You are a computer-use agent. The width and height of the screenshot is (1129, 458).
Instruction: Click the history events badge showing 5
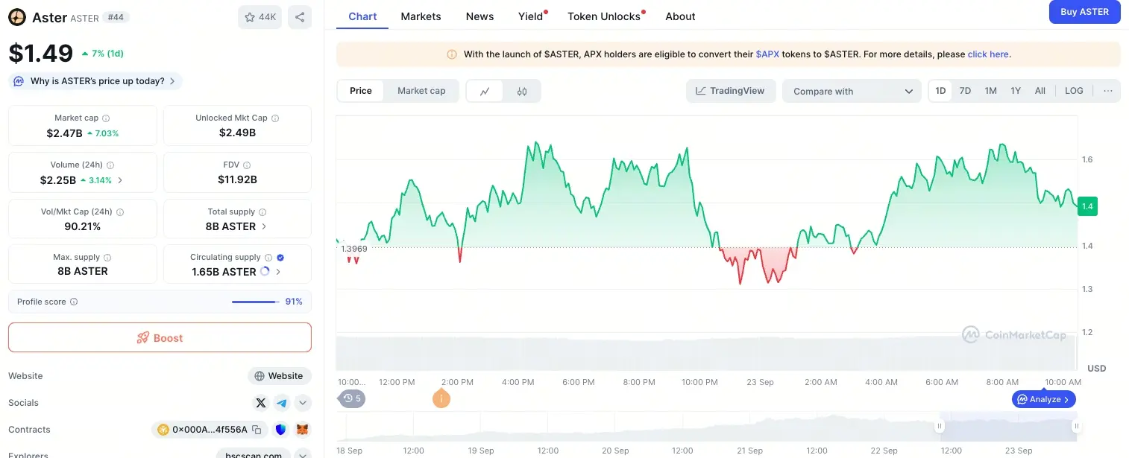coord(351,398)
